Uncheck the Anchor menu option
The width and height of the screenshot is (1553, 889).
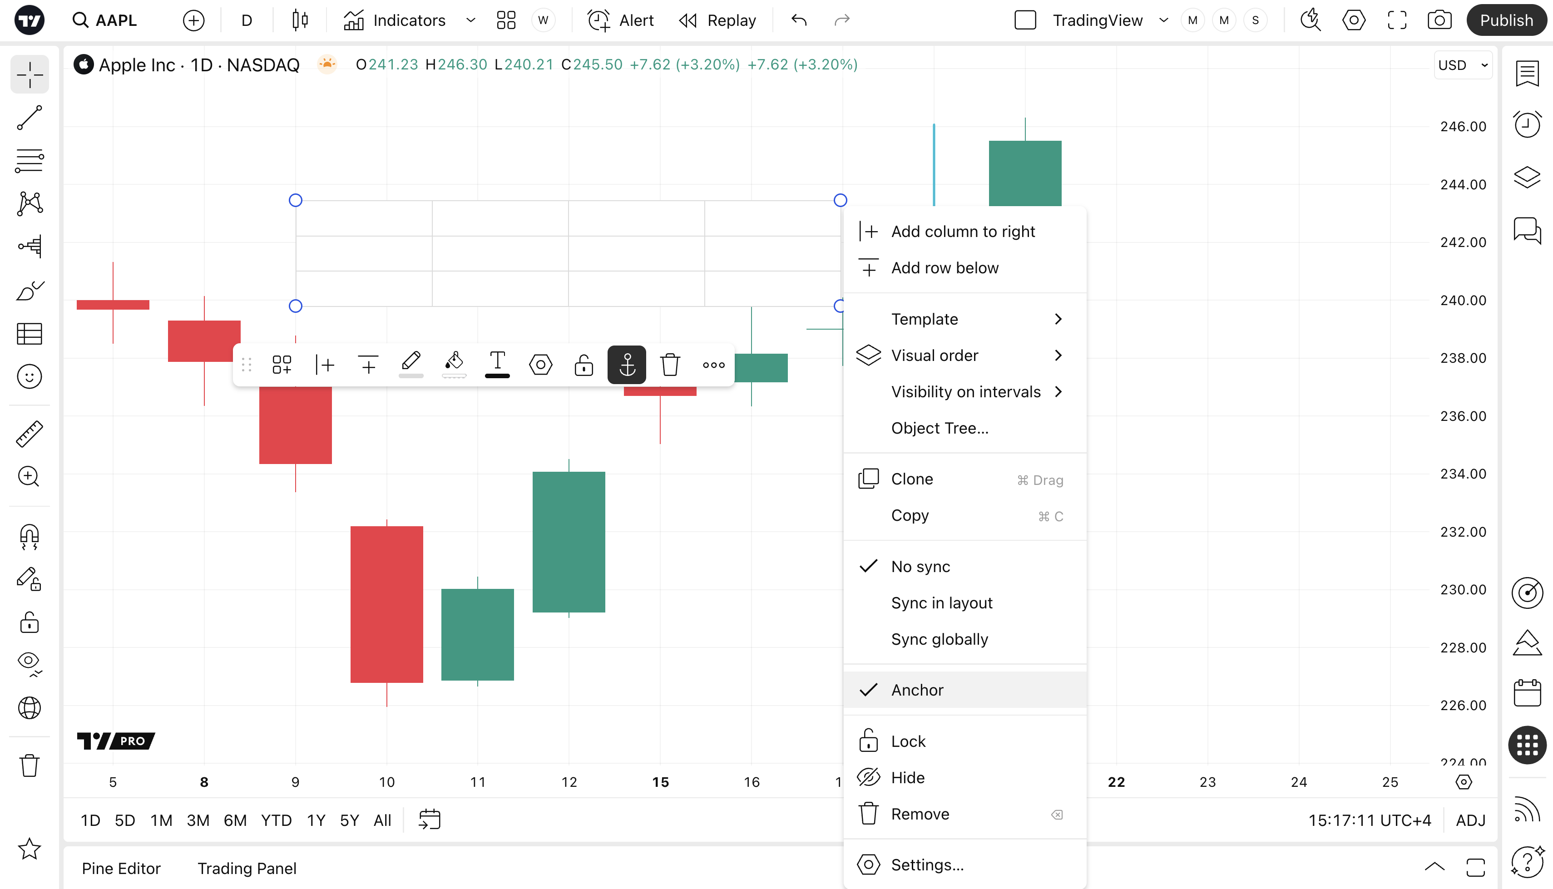tap(917, 690)
